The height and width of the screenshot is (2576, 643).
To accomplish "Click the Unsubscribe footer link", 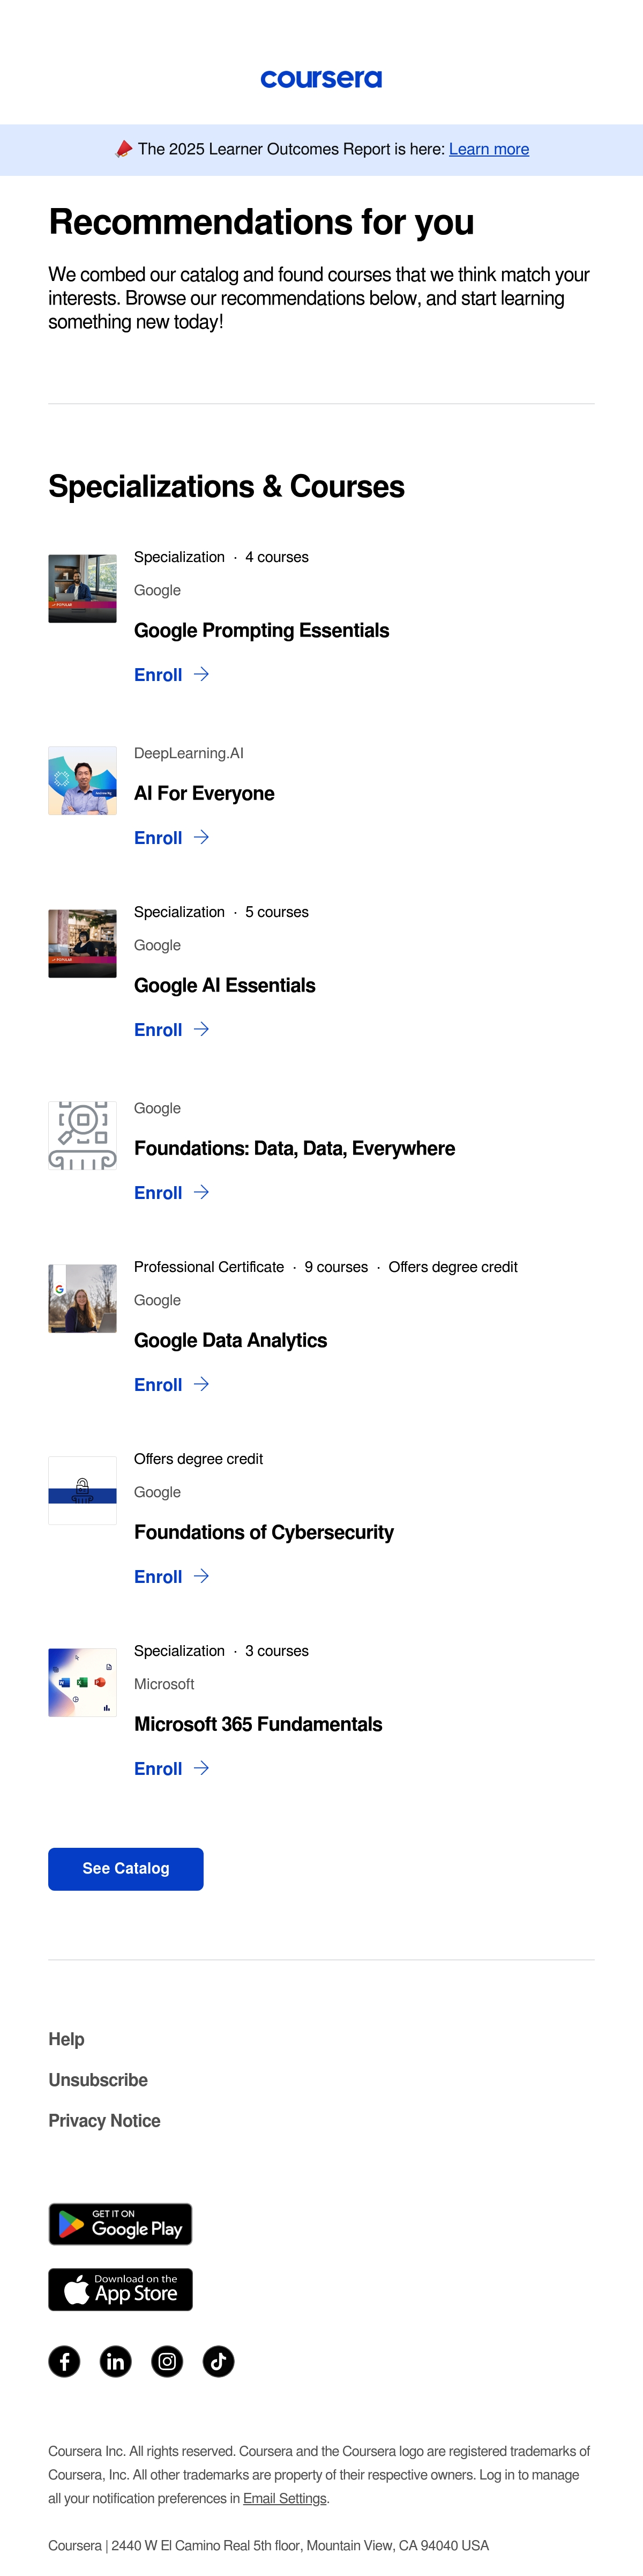I will (x=98, y=2080).
